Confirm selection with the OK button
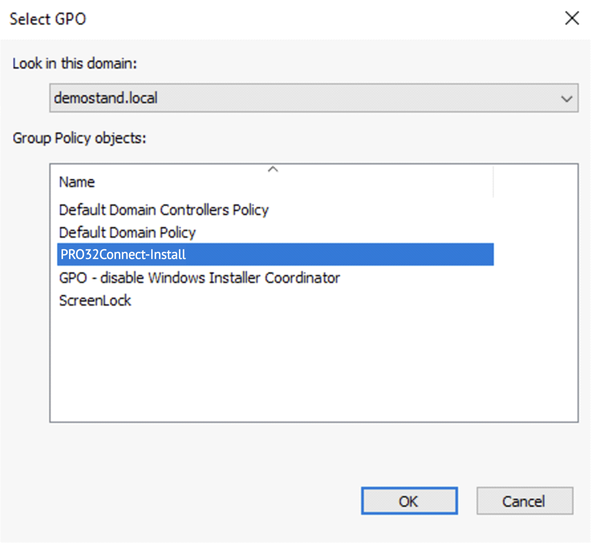 coord(409,501)
